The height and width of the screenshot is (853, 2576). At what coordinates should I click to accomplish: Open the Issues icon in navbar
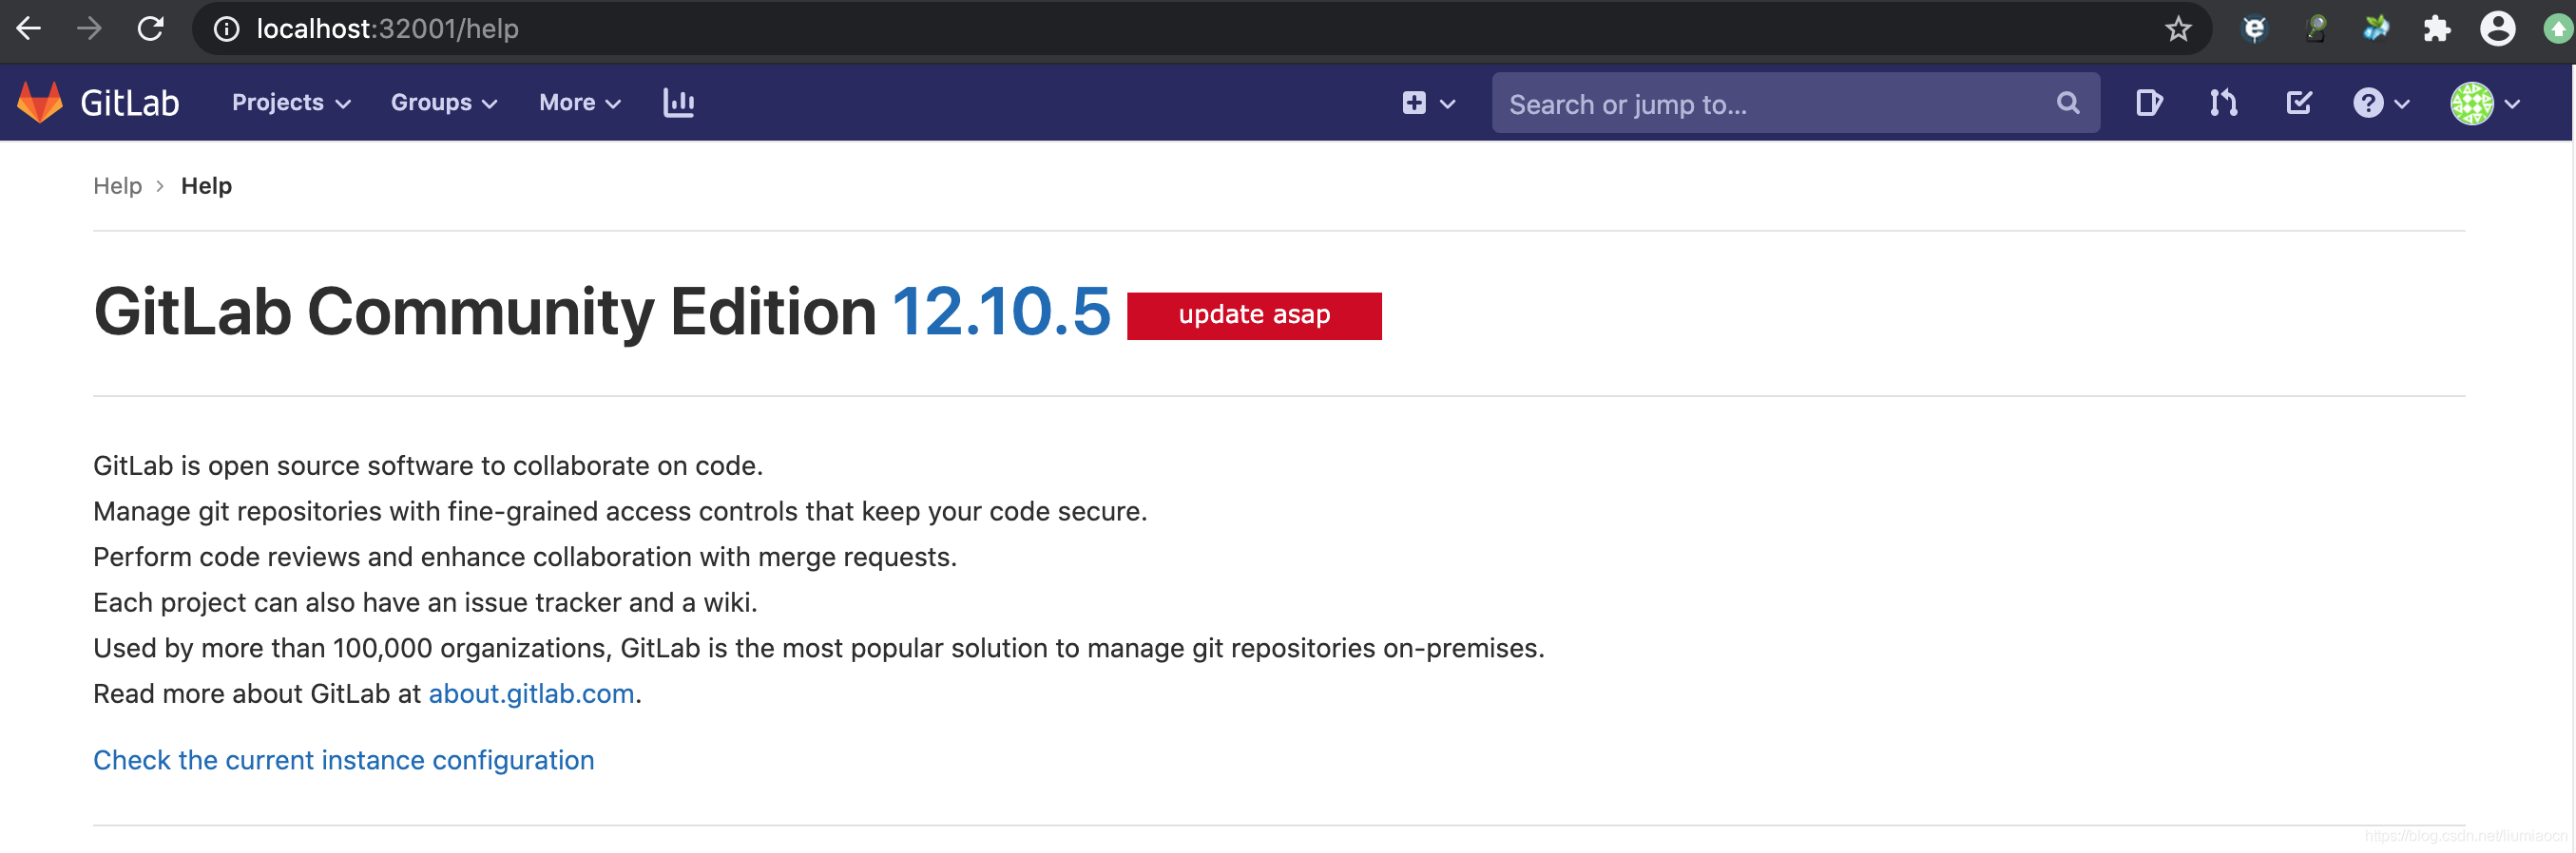(2149, 103)
